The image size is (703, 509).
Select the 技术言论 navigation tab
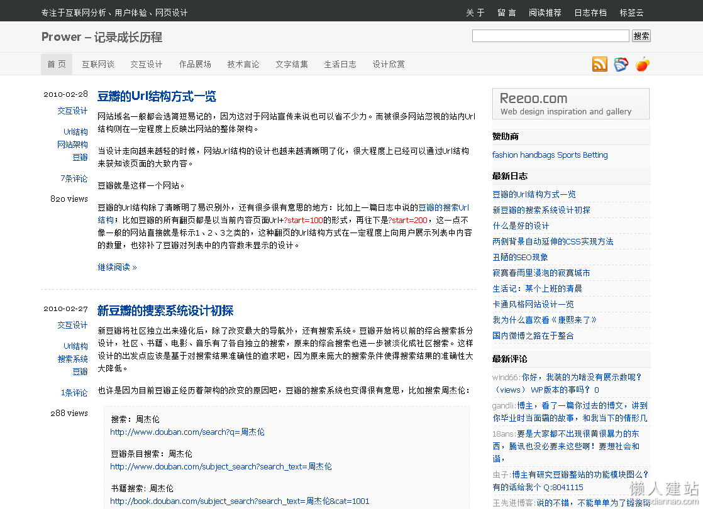[x=243, y=64]
